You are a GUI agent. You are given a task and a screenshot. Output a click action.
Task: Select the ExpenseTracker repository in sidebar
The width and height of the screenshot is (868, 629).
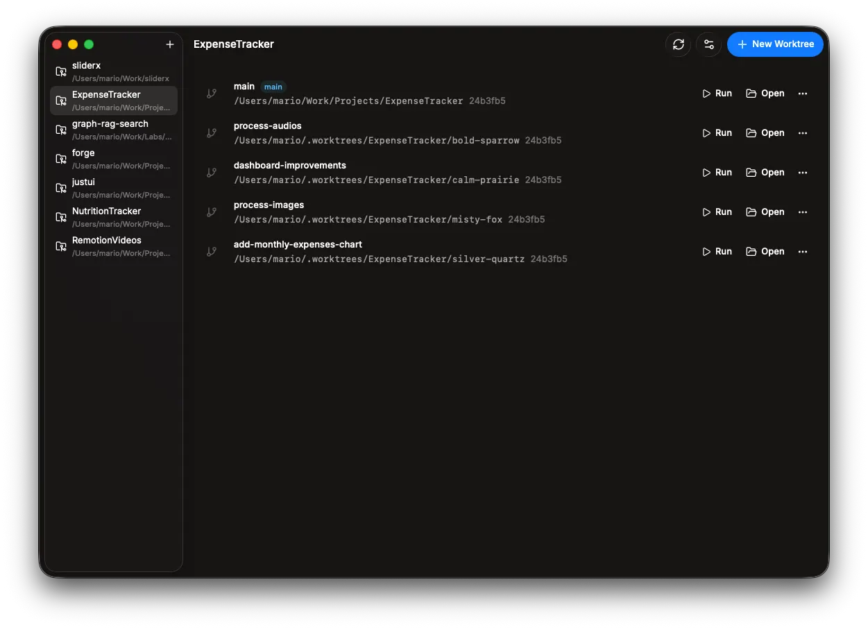coord(114,101)
